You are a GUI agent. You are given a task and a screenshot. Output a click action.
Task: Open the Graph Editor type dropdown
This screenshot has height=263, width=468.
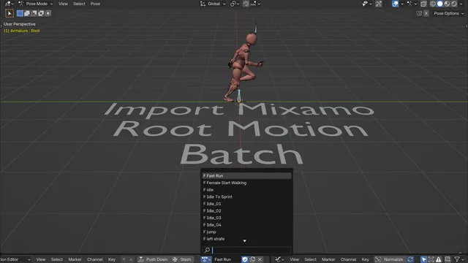[x=279, y=259]
